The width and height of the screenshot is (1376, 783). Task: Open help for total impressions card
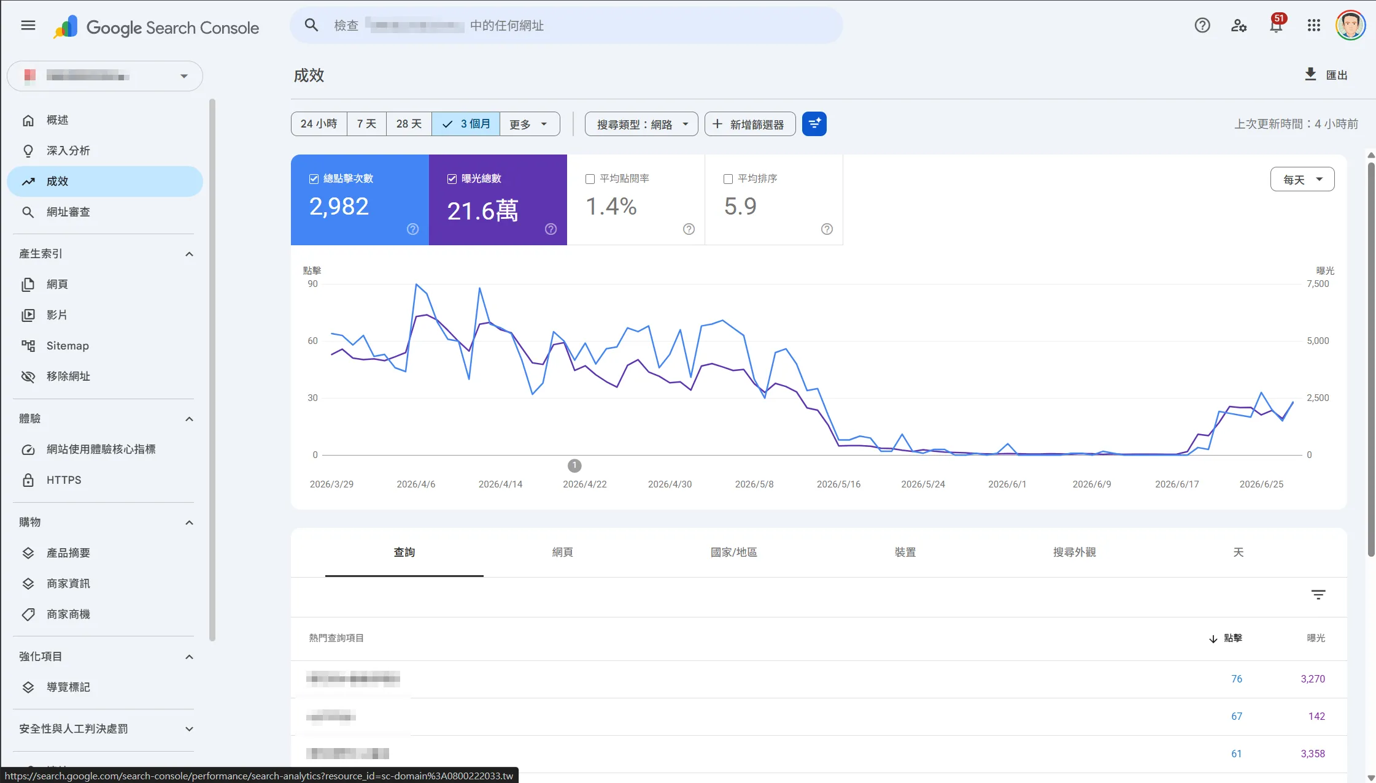[551, 229]
